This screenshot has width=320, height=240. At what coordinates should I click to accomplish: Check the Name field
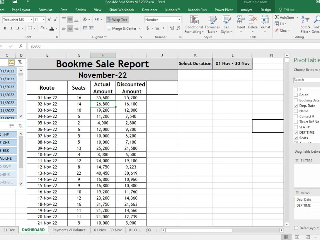coord(296,111)
